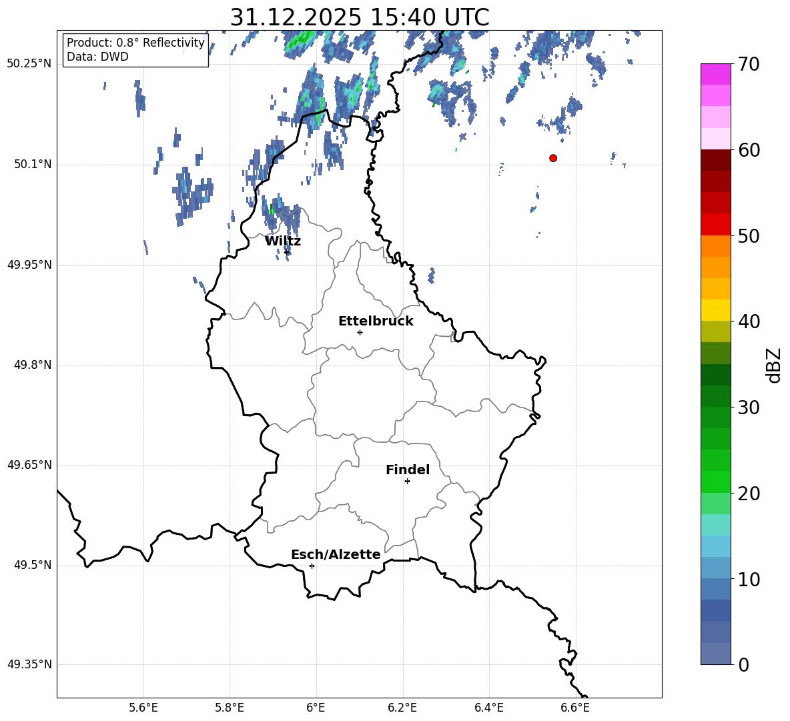Click the Ettelbruck station cross marker
Viewport: 790px width, 721px height.
[x=360, y=332]
